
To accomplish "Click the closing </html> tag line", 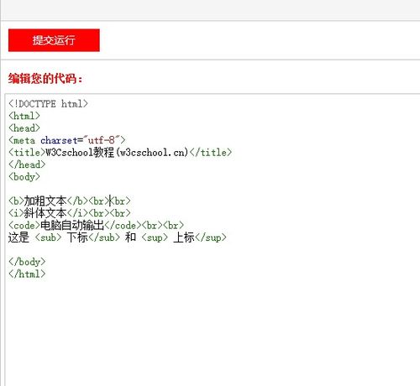I will [x=27, y=274].
